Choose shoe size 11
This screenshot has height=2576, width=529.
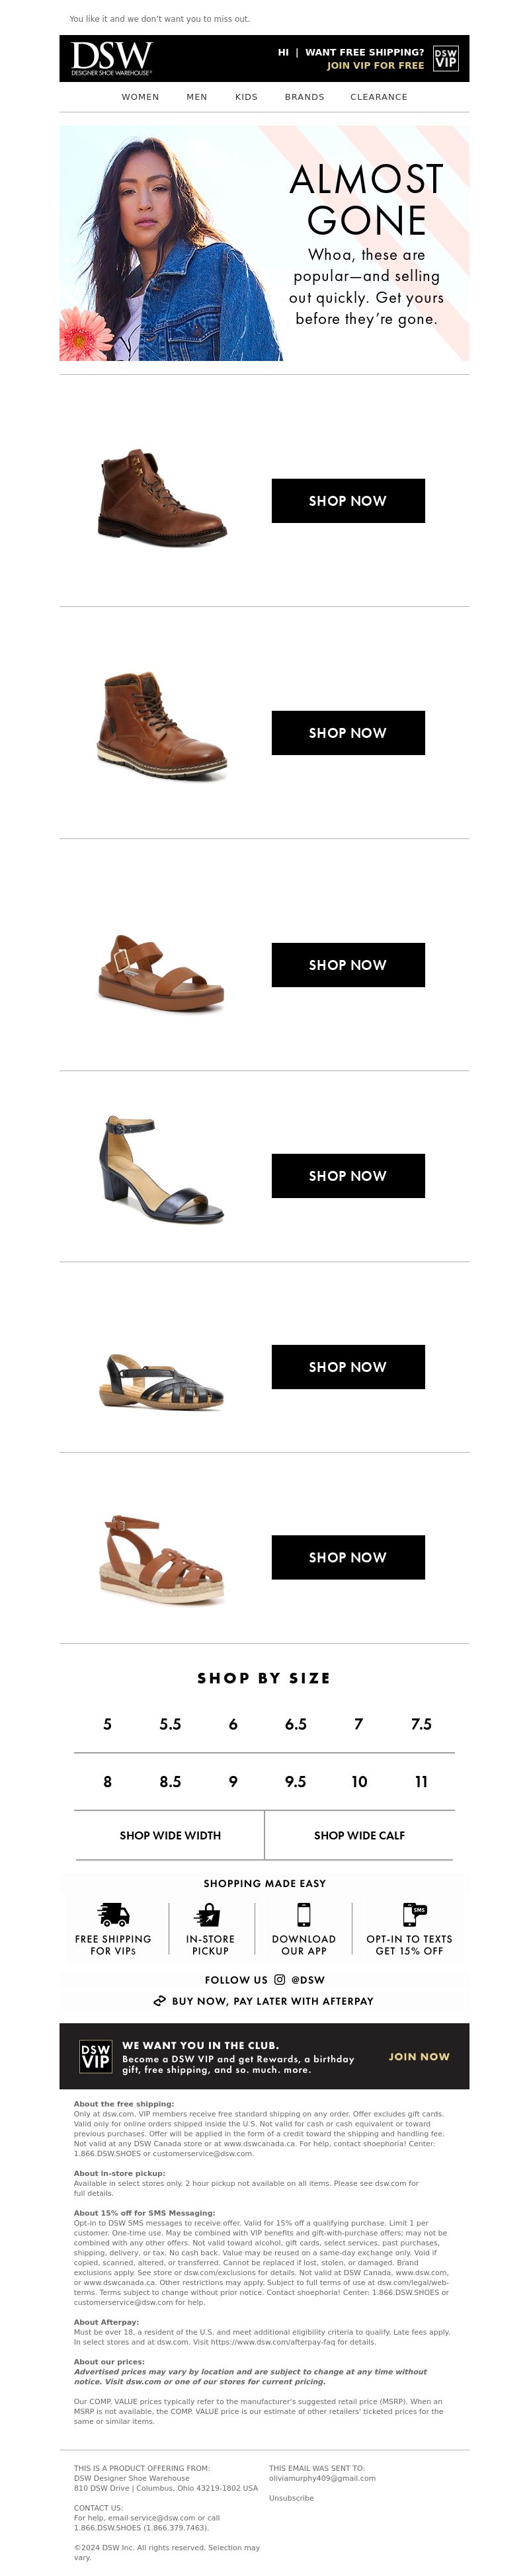421,1781
